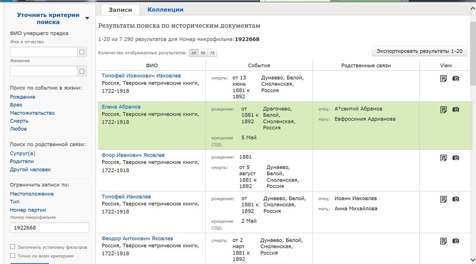This screenshot has height=264, width=476.
Task: View camera image for Тимофей Иаковлев
Action: point(456,199)
